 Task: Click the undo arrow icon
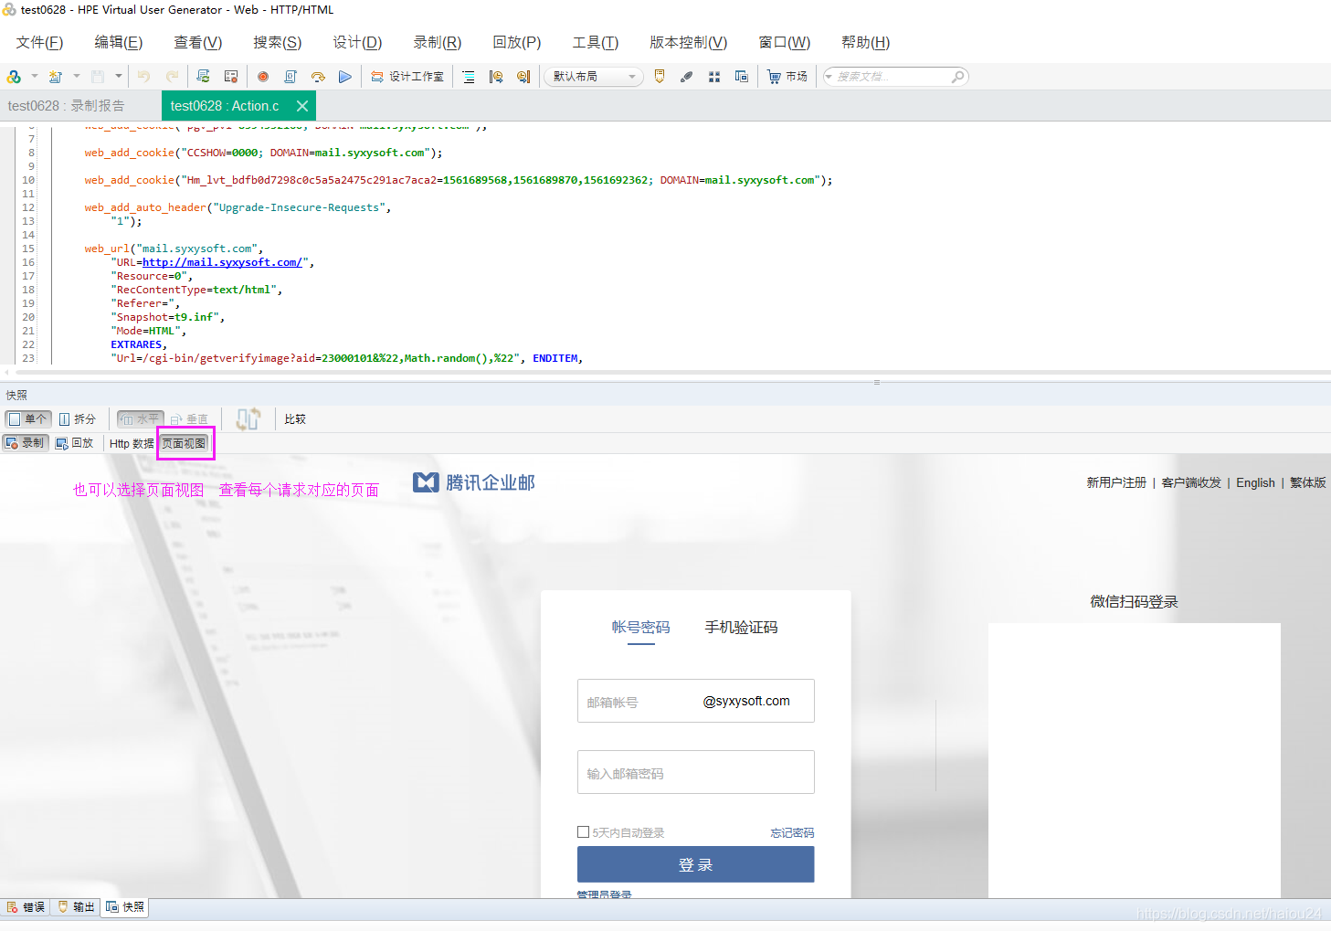click(x=143, y=77)
